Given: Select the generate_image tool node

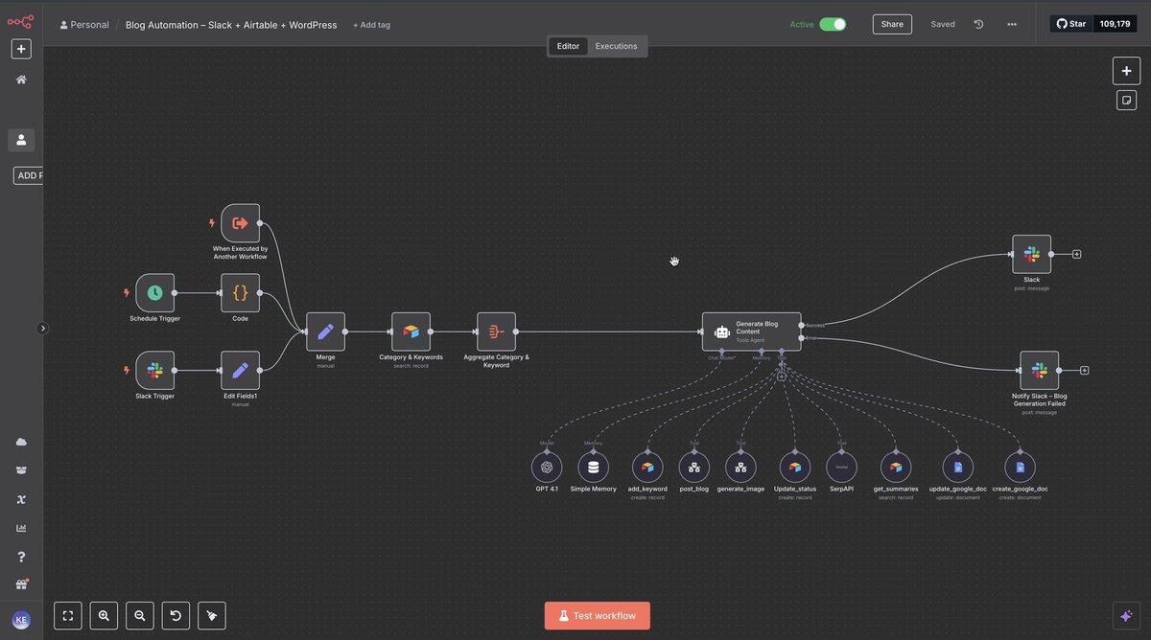Looking at the screenshot, I should click(x=740, y=468).
